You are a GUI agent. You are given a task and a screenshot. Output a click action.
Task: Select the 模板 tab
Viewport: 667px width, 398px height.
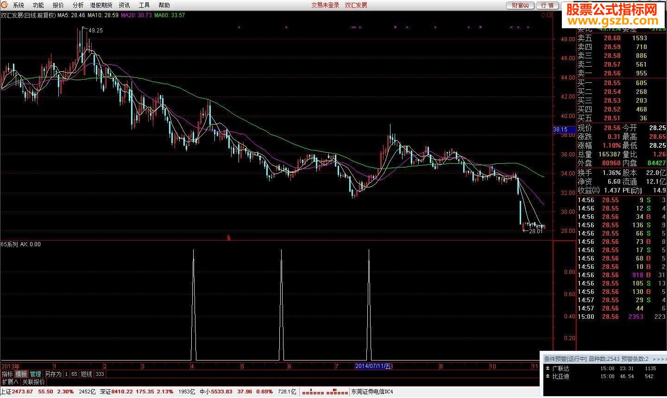pyautogui.click(x=21, y=374)
